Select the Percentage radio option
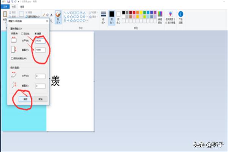The width and height of the screenshot is (228, 152). (x=22, y=33)
